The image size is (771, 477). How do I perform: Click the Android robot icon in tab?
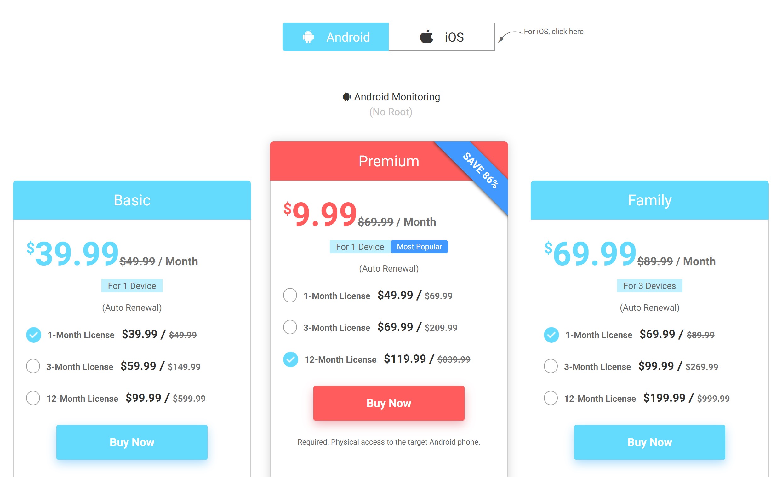[308, 37]
